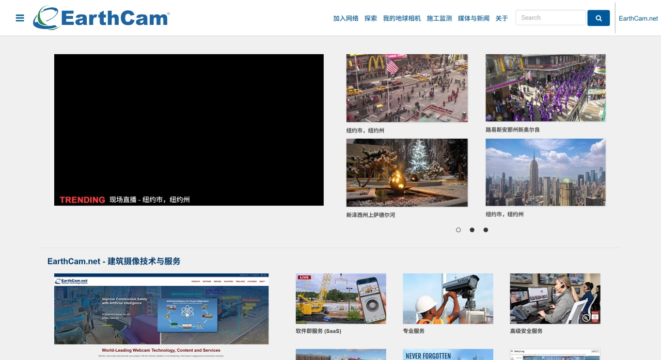661x360 pixels.
Task: Switch to 施工监测 section
Action: pos(439,18)
